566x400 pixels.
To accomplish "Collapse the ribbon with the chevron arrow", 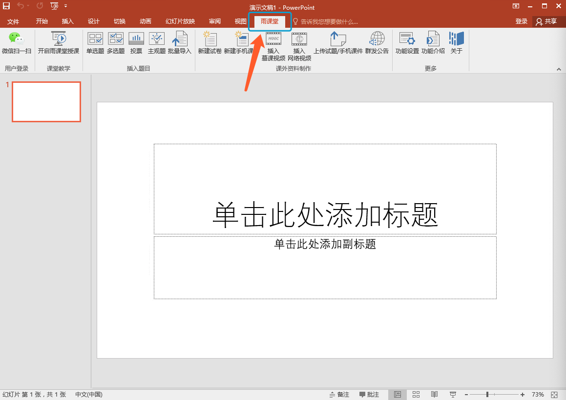I will (559, 70).
